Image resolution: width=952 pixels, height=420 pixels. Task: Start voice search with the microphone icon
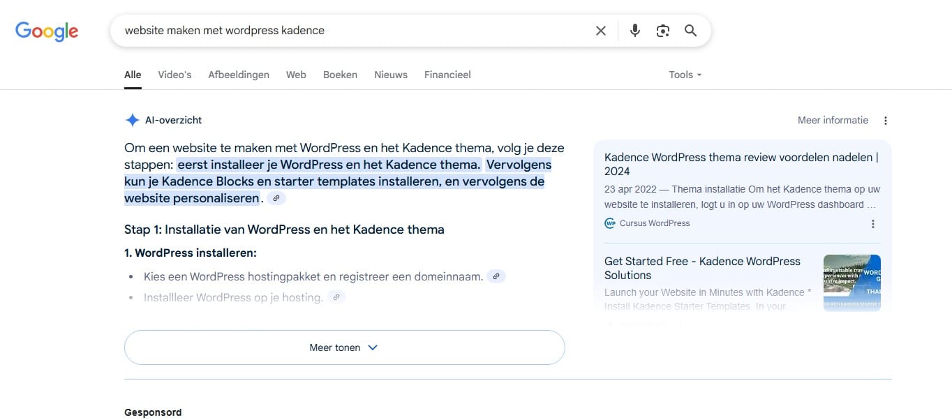tap(634, 31)
